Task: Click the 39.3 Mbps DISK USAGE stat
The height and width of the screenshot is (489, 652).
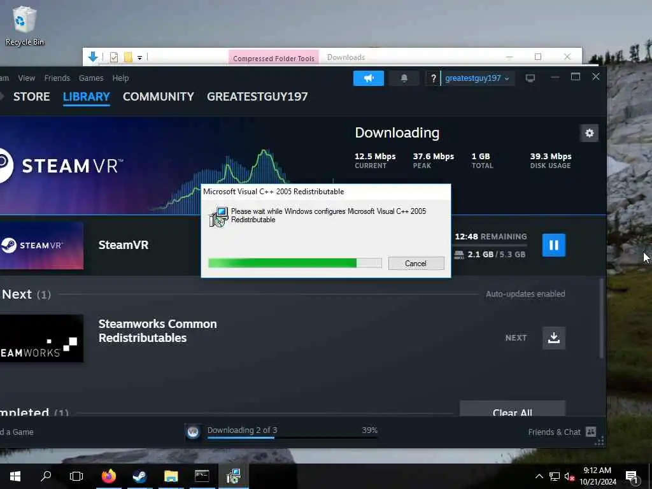Action: click(551, 160)
